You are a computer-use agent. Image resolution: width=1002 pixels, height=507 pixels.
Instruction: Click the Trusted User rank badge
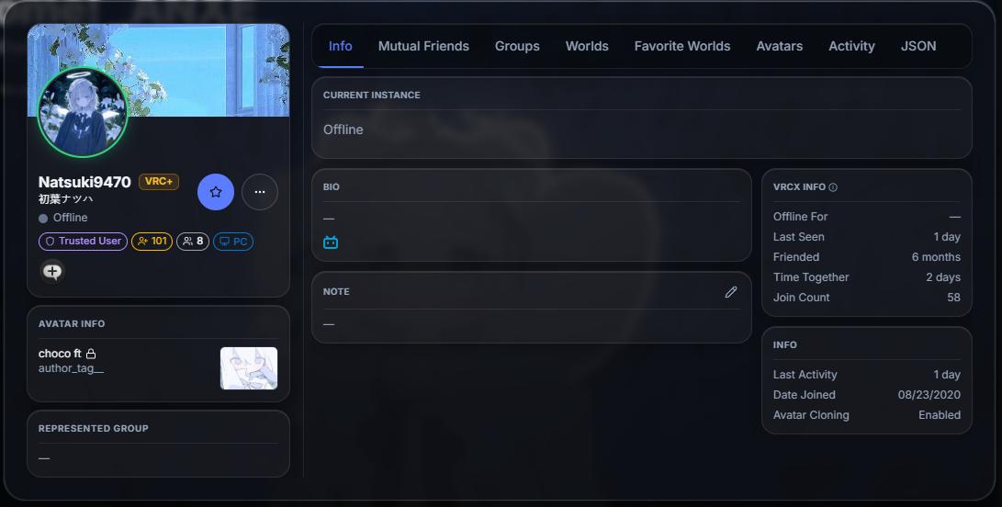coord(83,241)
